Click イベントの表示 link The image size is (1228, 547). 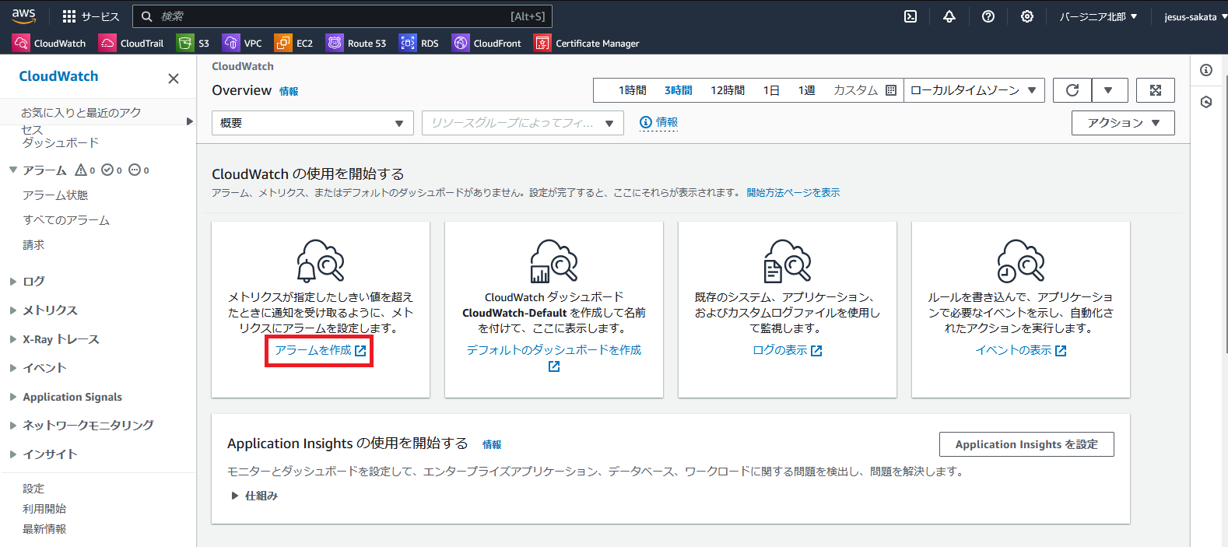1021,350
